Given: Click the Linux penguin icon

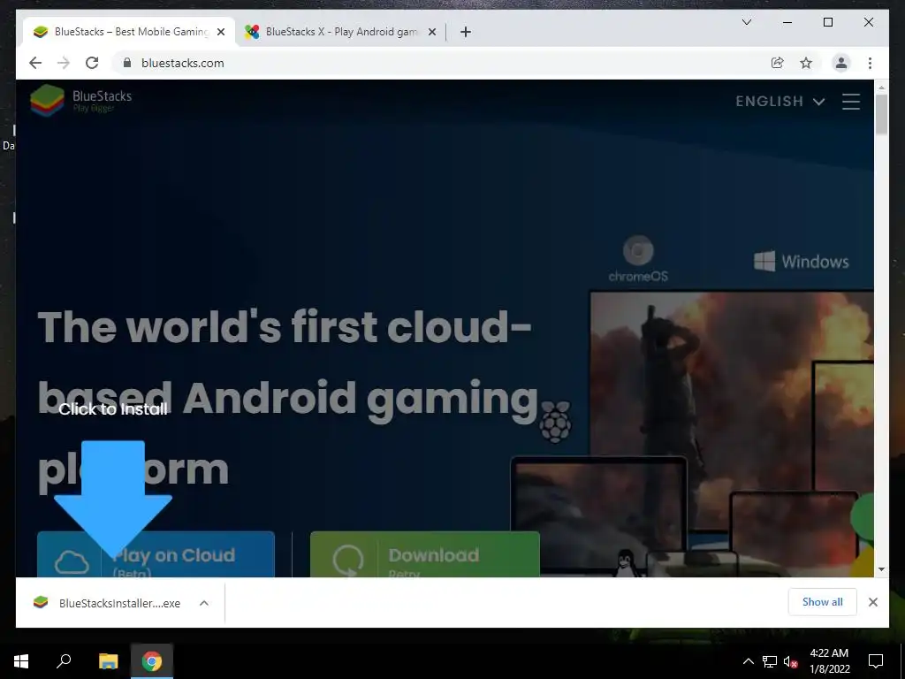Looking at the screenshot, I should coord(625,563).
